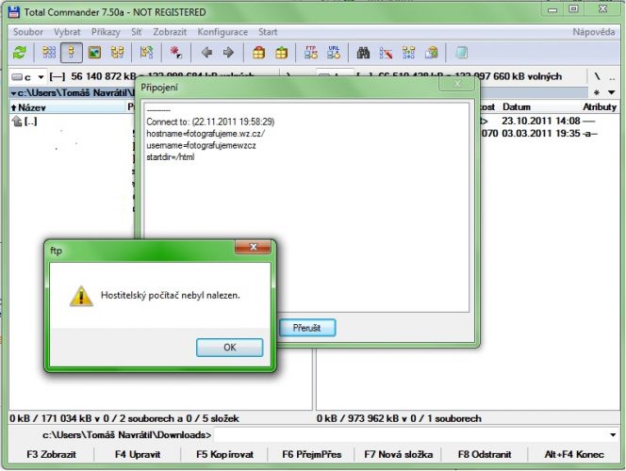Viewport: 626px width, 471px height.
Task: Open the command line history dropdown arrow
Action: click(613, 434)
